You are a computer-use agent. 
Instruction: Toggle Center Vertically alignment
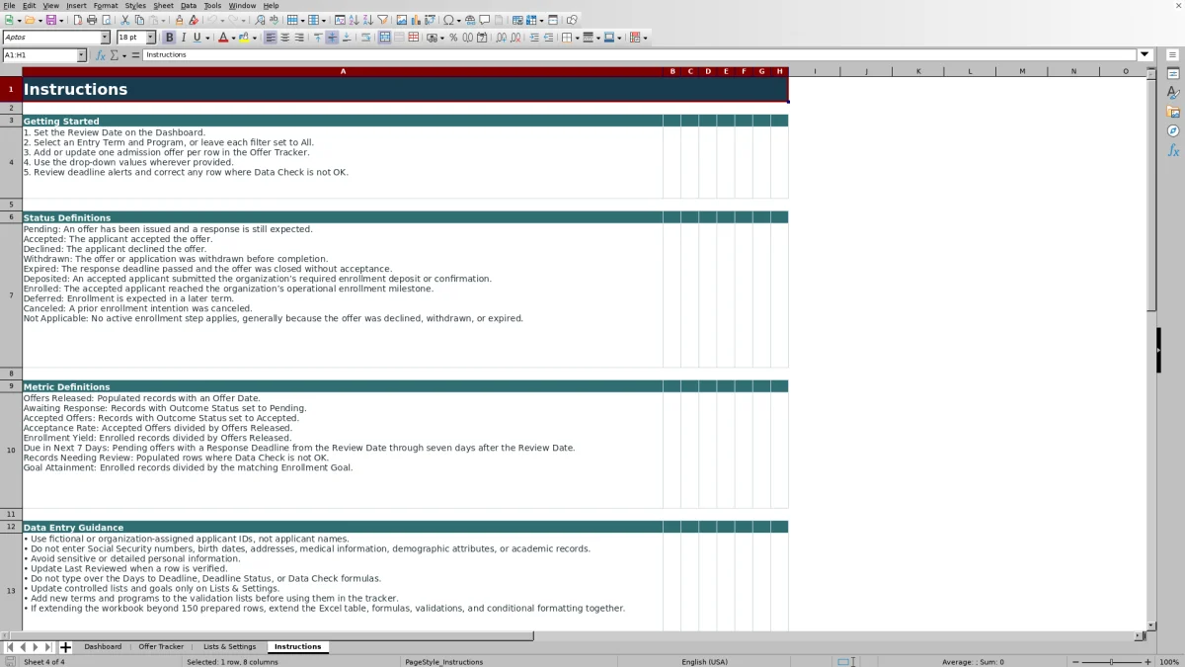tap(332, 38)
